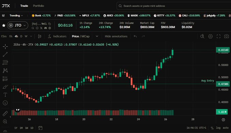Open the token info circle icon

click(37, 28)
